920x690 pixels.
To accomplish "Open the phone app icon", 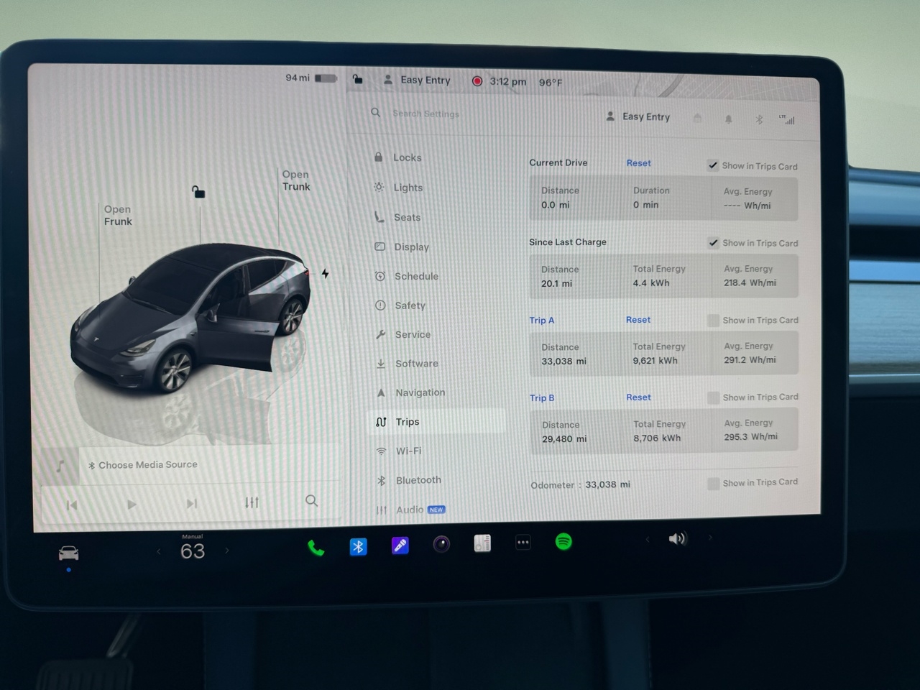I will (x=316, y=548).
